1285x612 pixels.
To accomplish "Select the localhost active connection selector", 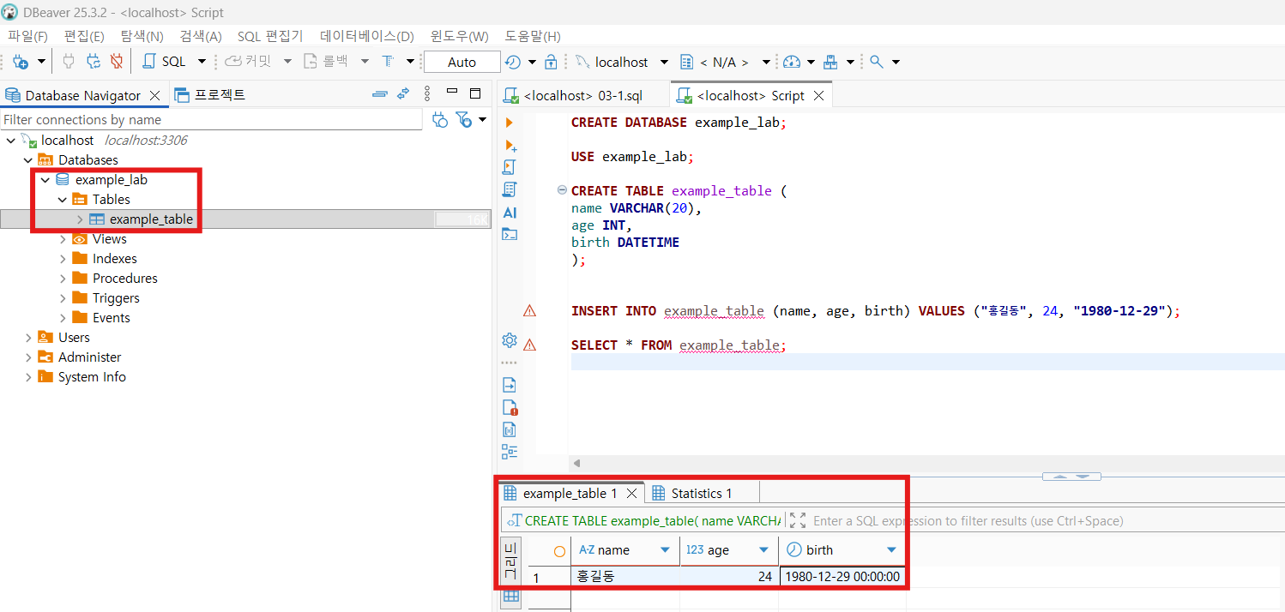I will point(620,62).
